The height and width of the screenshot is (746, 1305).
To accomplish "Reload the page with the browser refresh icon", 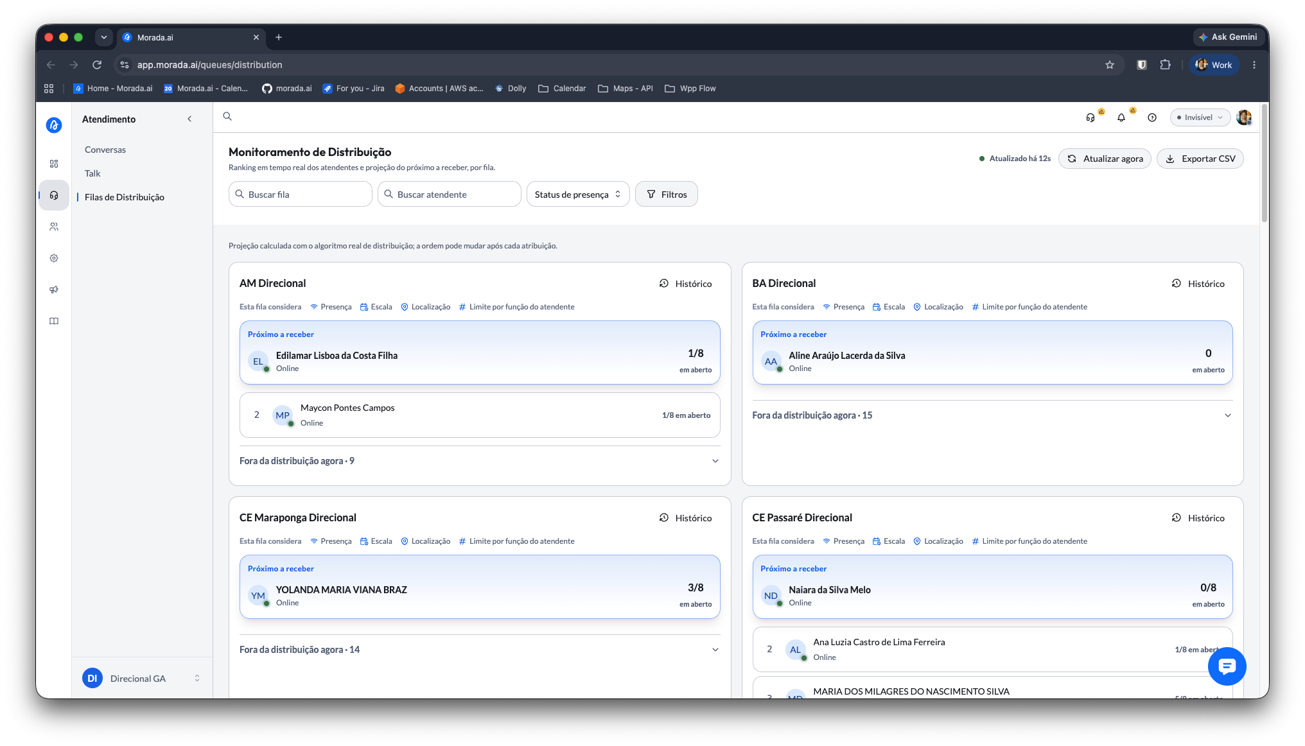I will coord(97,65).
